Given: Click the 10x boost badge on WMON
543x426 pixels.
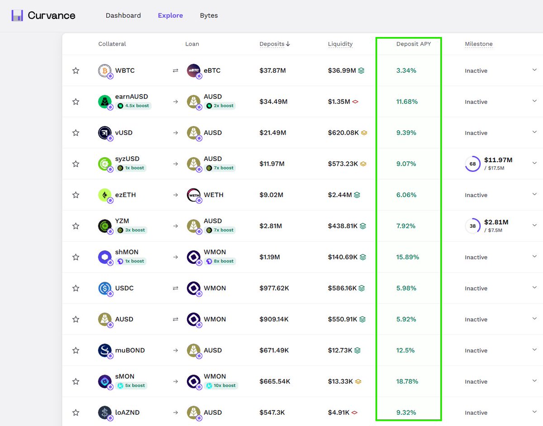Looking at the screenshot, I should [x=221, y=385].
